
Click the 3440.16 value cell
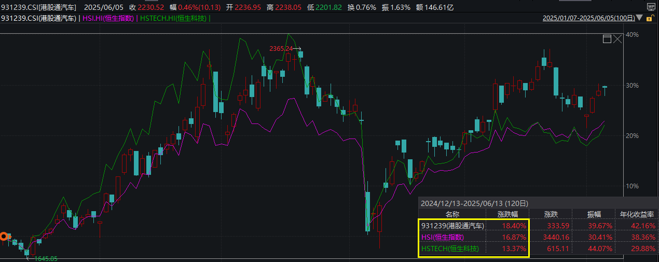coord(556,238)
